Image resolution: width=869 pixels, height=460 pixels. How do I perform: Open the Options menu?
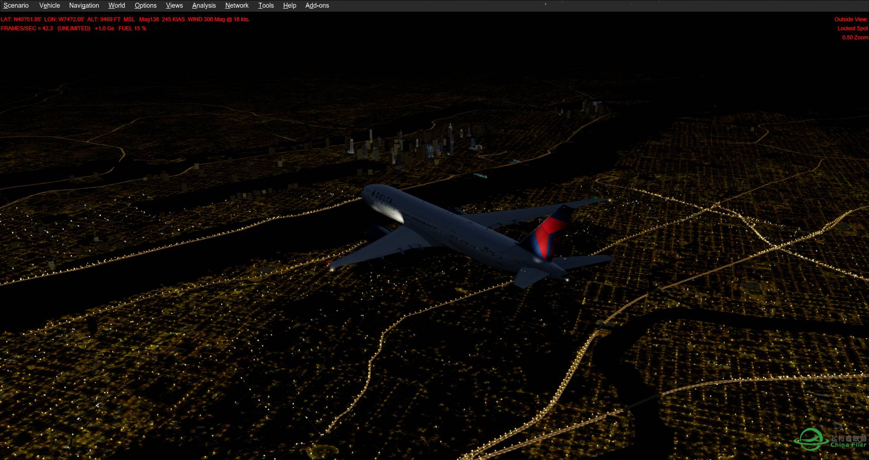(145, 5)
